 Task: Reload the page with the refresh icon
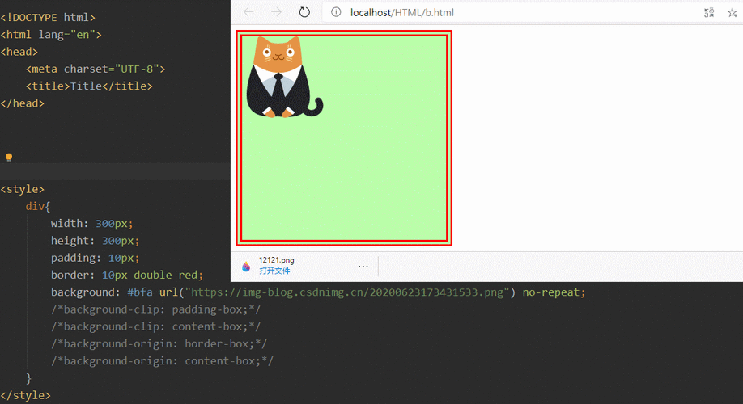click(304, 12)
